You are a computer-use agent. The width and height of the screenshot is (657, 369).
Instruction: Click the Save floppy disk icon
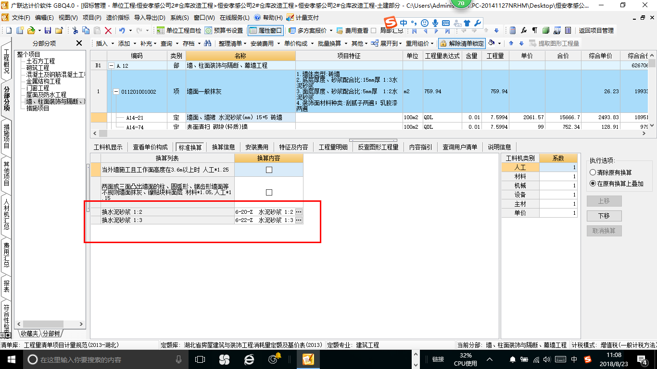coord(48,30)
